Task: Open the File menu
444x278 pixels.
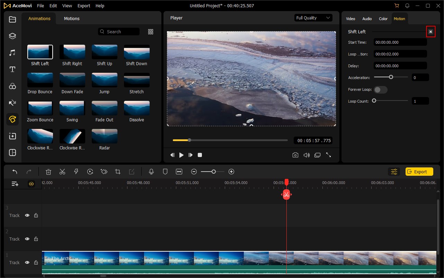Action: tap(41, 6)
